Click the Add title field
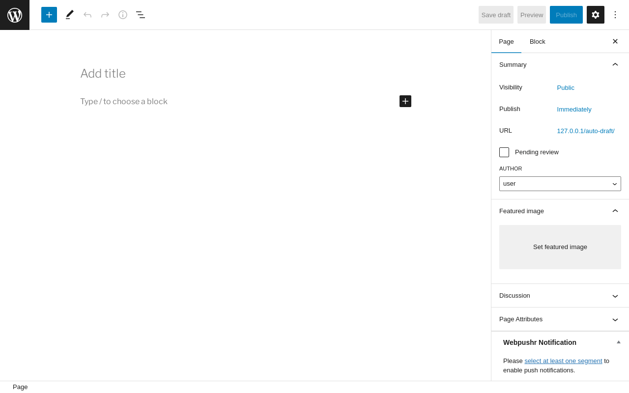Viewport: 629px width, 393px height. point(246,74)
